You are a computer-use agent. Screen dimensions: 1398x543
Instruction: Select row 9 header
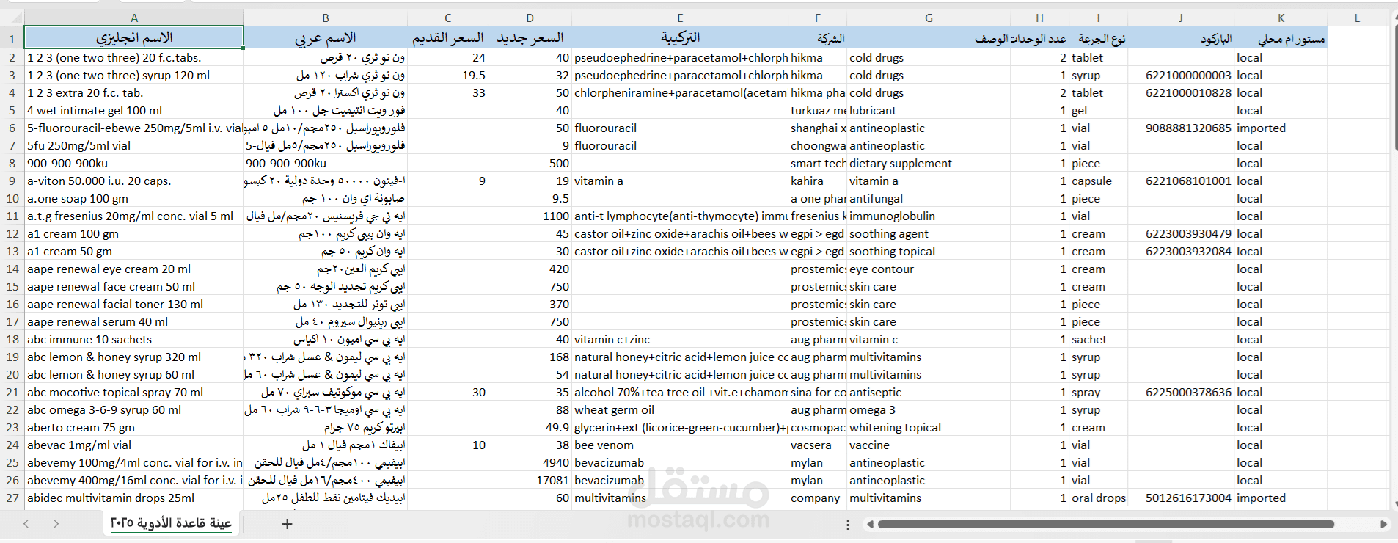(x=12, y=181)
